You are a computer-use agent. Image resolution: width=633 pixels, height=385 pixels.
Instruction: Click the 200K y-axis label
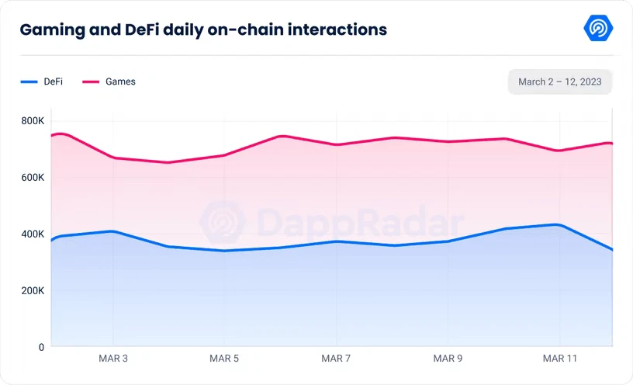tap(33, 290)
